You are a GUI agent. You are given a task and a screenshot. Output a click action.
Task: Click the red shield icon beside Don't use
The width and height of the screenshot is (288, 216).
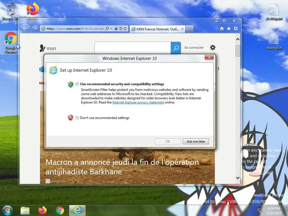71,118
